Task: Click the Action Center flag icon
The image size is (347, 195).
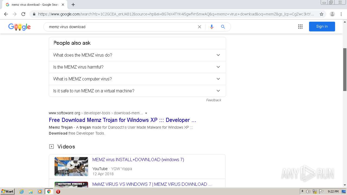Action: [x=321, y=191]
